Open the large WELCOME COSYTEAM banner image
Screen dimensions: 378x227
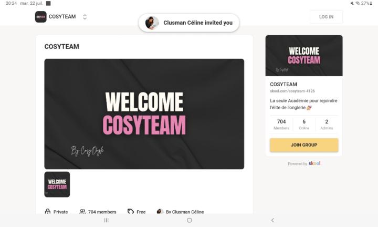(144, 114)
